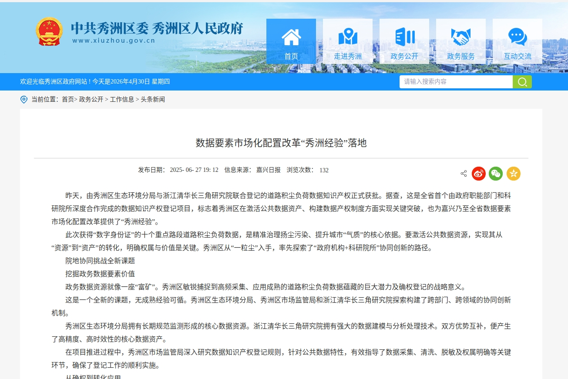Screen dimensions: 568x379
Task: Share the article to Weibo
Action: click(x=478, y=173)
